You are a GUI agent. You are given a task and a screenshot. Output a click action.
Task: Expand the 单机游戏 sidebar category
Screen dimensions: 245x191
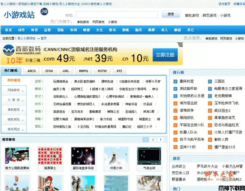pyautogui.click(x=14, y=109)
